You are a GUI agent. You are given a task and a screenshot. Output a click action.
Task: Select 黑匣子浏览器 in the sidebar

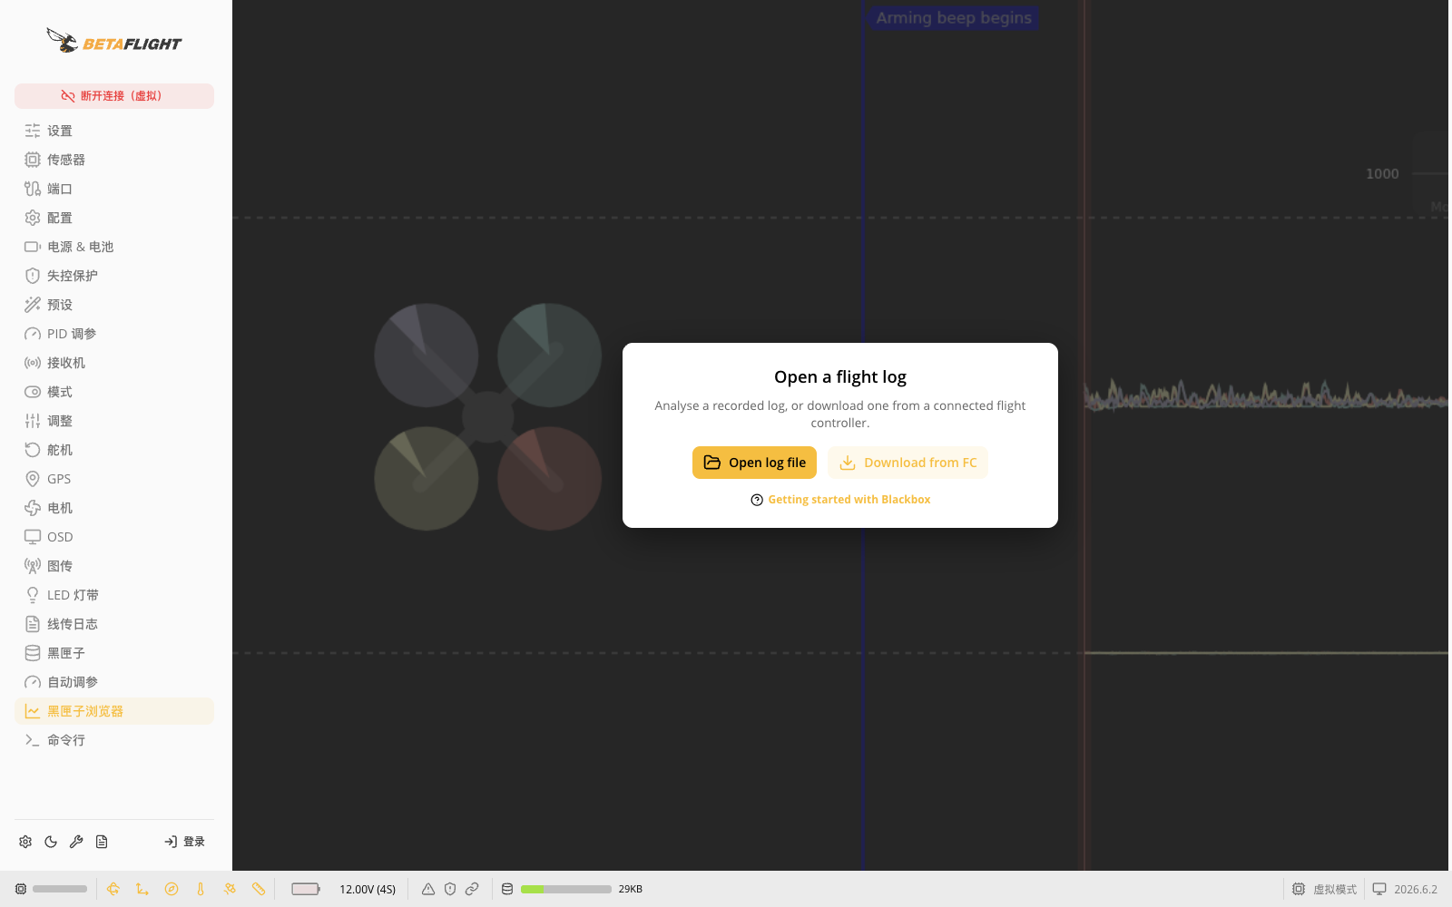114,711
